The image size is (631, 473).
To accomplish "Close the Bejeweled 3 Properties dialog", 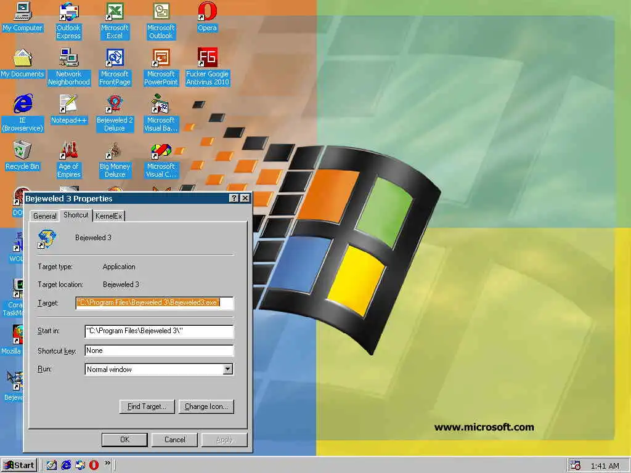I will [245, 198].
